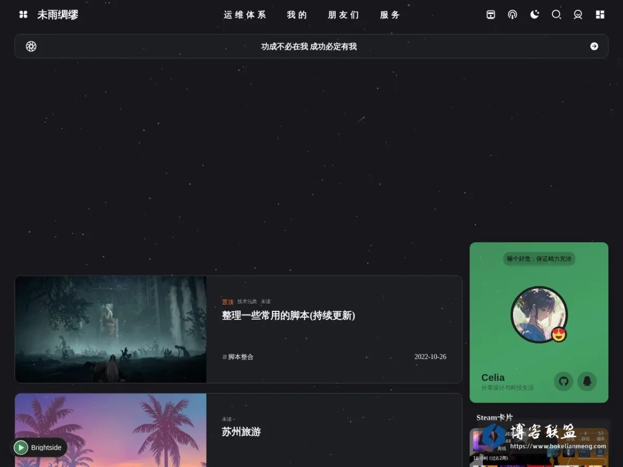Open the 服务 navigation menu
Screen dimensions: 623x467
[x=390, y=15]
